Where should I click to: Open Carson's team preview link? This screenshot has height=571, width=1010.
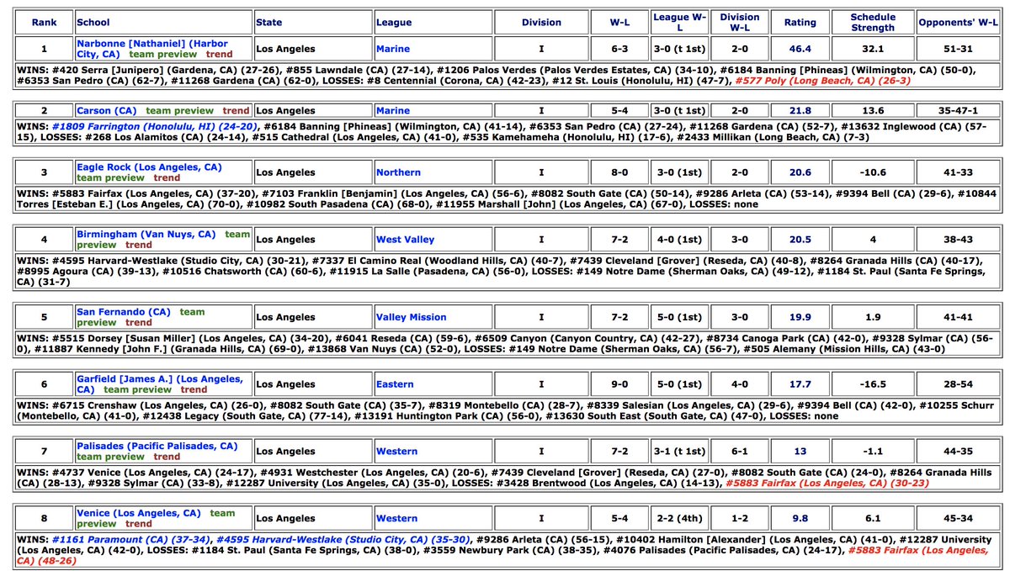[180, 110]
